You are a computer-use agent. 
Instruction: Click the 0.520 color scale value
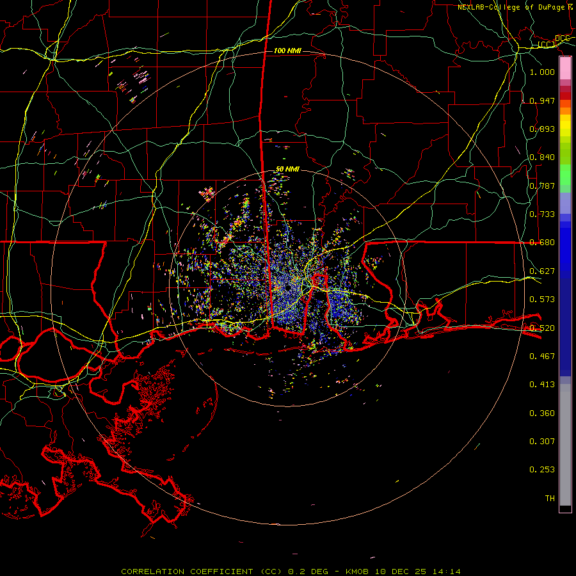[542, 328]
